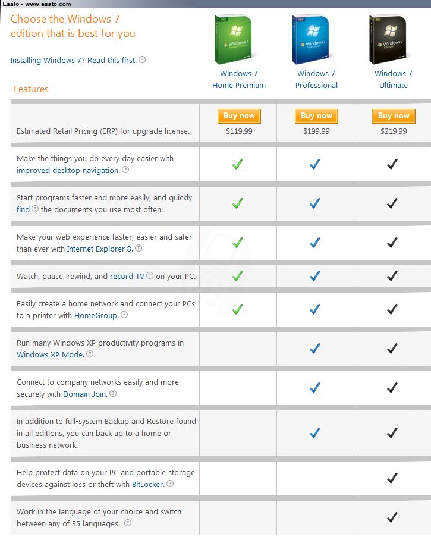The height and width of the screenshot is (543, 431).
Task: Open help icon next to 'Read this first'
Action: [142, 59]
